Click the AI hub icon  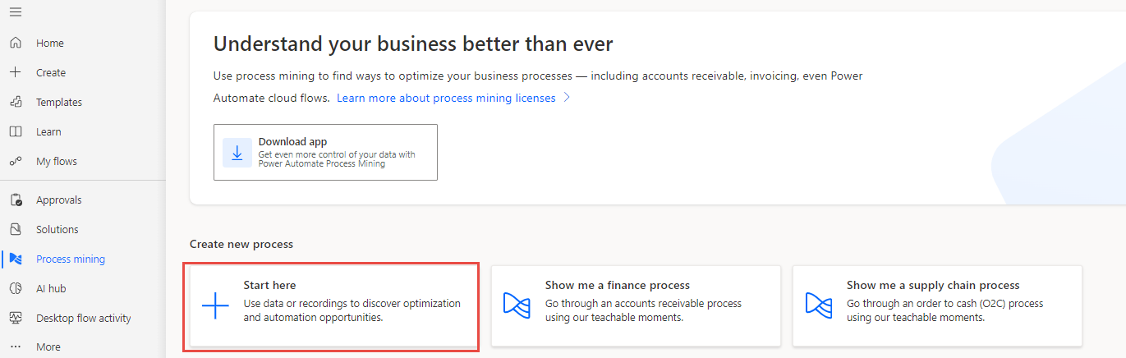click(x=16, y=288)
